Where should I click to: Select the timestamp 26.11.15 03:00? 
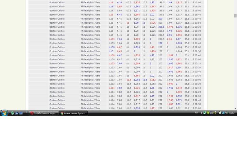click(193, 108)
